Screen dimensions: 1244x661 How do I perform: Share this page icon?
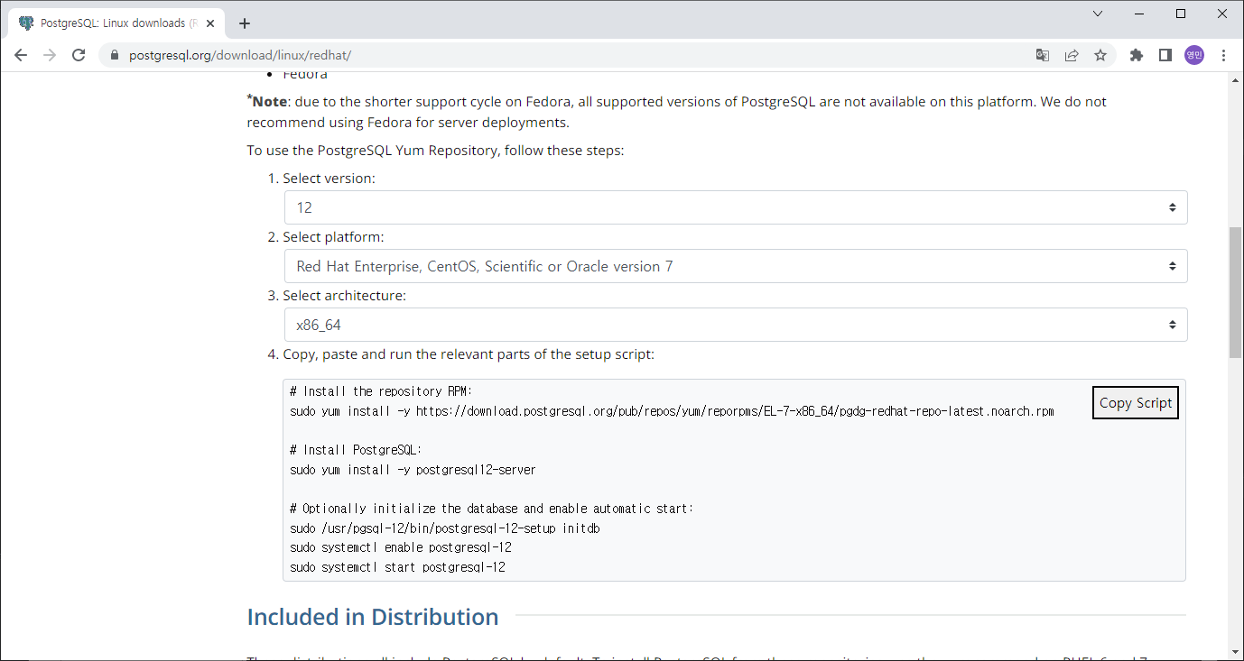pyautogui.click(x=1072, y=55)
